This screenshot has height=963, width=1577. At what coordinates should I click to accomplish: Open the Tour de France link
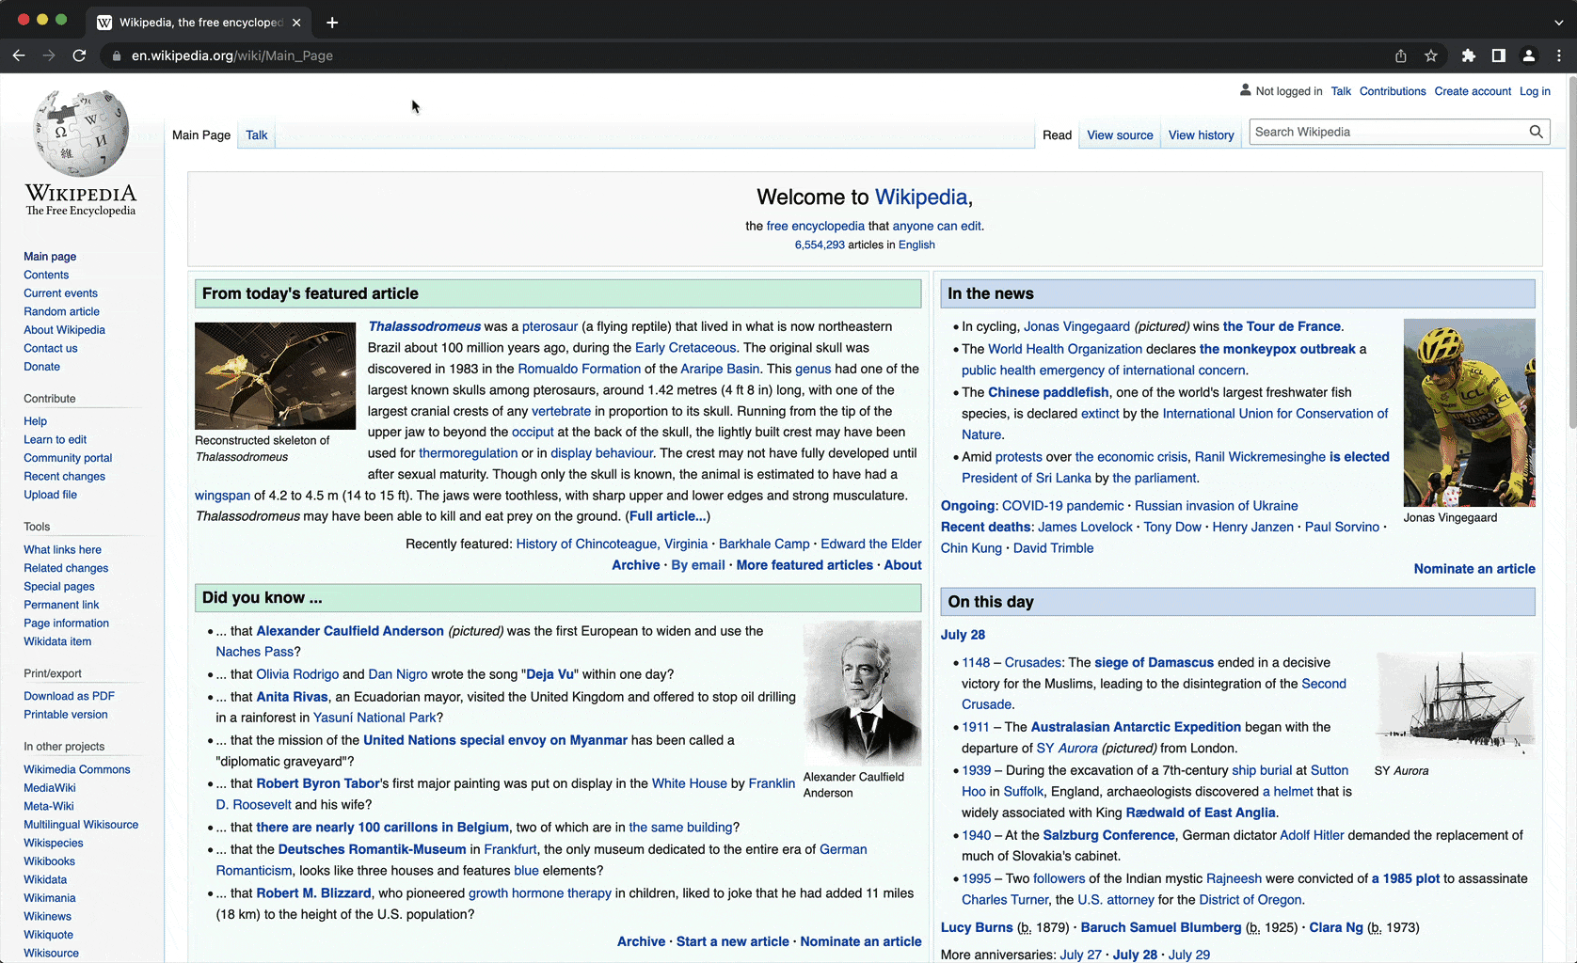1282,326
